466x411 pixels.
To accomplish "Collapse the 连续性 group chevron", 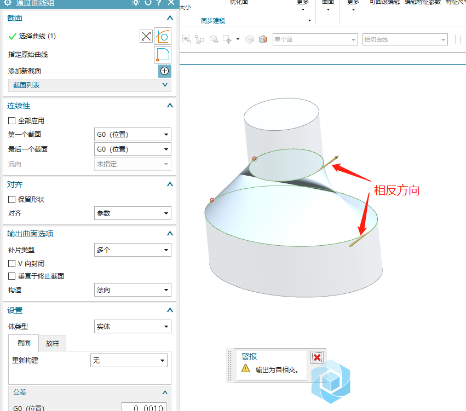I will pyautogui.click(x=170, y=106).
